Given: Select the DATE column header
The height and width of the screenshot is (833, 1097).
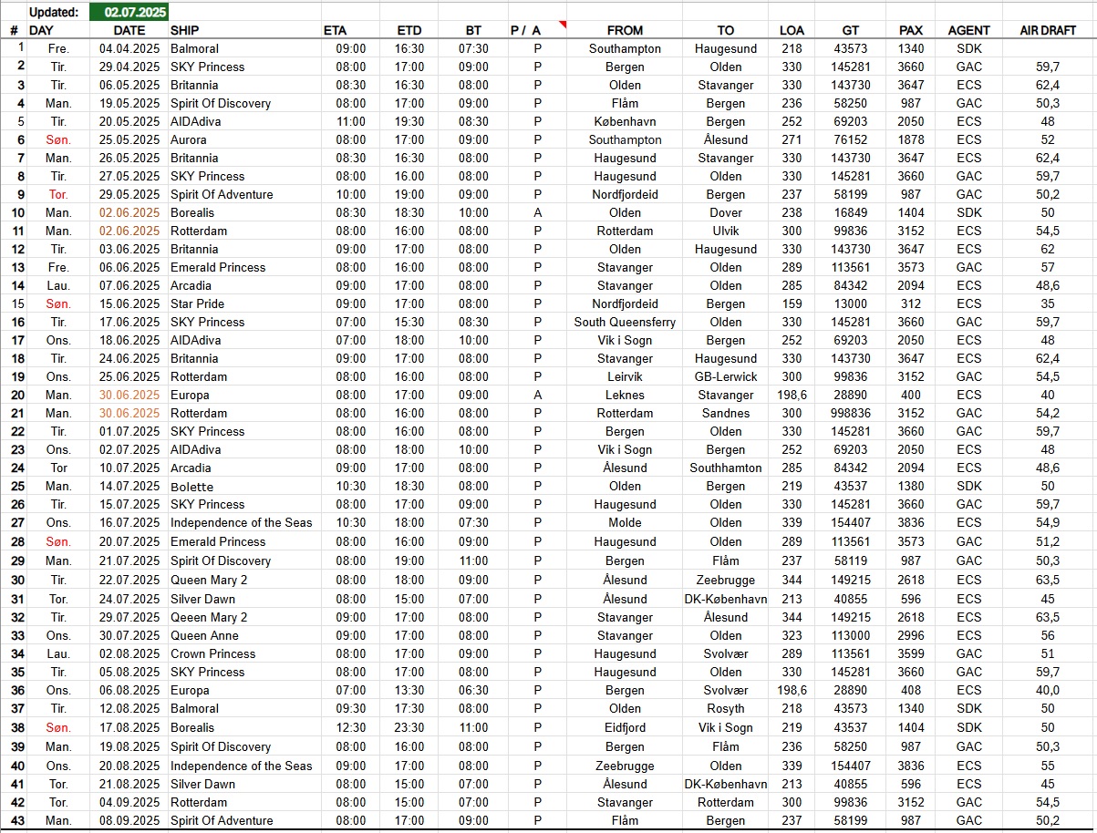Looking at the screenshot, I should click(129, 30).
